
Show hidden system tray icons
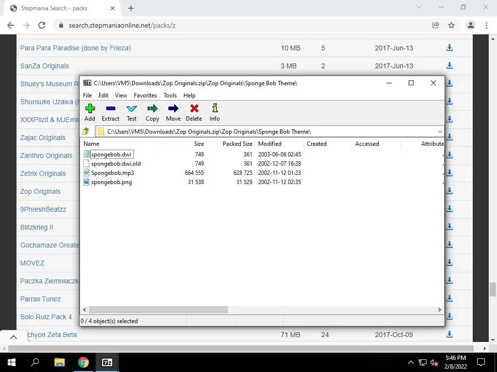click(x=411, y=362)
